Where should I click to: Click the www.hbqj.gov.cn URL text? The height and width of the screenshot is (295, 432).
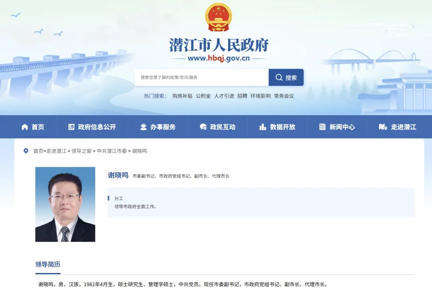point(218,58)
